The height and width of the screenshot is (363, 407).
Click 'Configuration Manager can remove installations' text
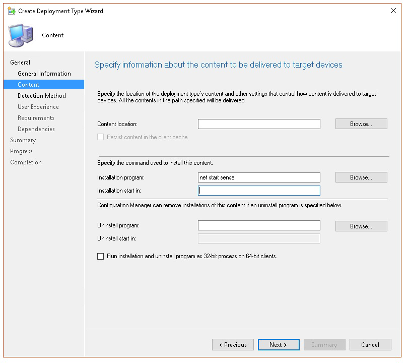pos(220,205)
